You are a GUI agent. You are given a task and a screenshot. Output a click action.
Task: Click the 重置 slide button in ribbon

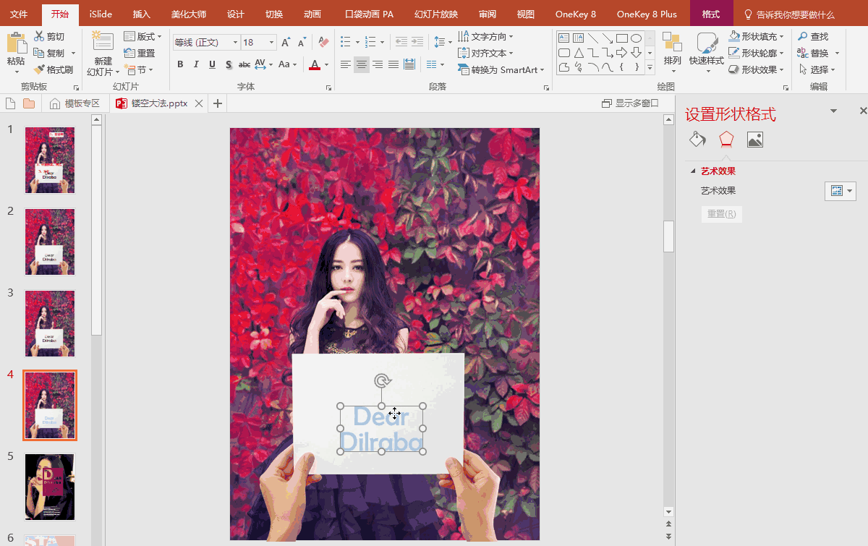[140, 54]
